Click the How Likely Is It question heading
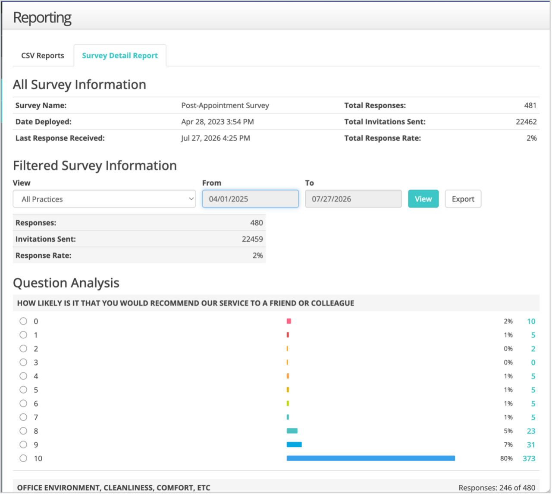This screenshot has height=495, width=552. point(185,303)
